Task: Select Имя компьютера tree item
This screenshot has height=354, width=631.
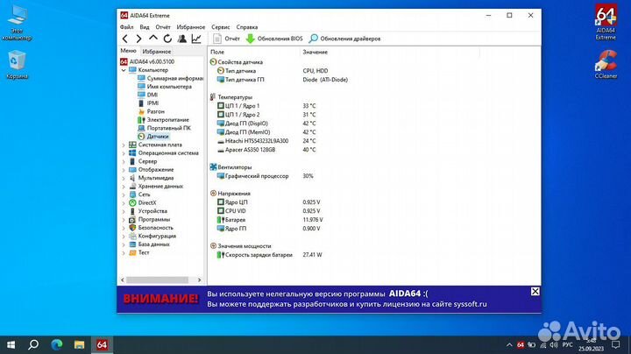Action: (165, 87)
